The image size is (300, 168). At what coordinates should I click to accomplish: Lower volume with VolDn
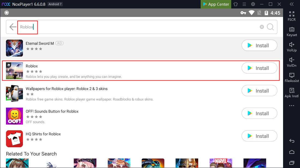point(292,62)
